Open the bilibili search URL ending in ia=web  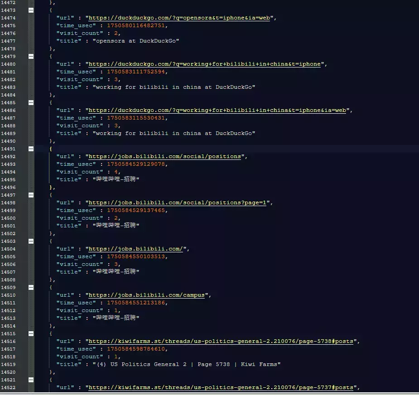(217, 111)
